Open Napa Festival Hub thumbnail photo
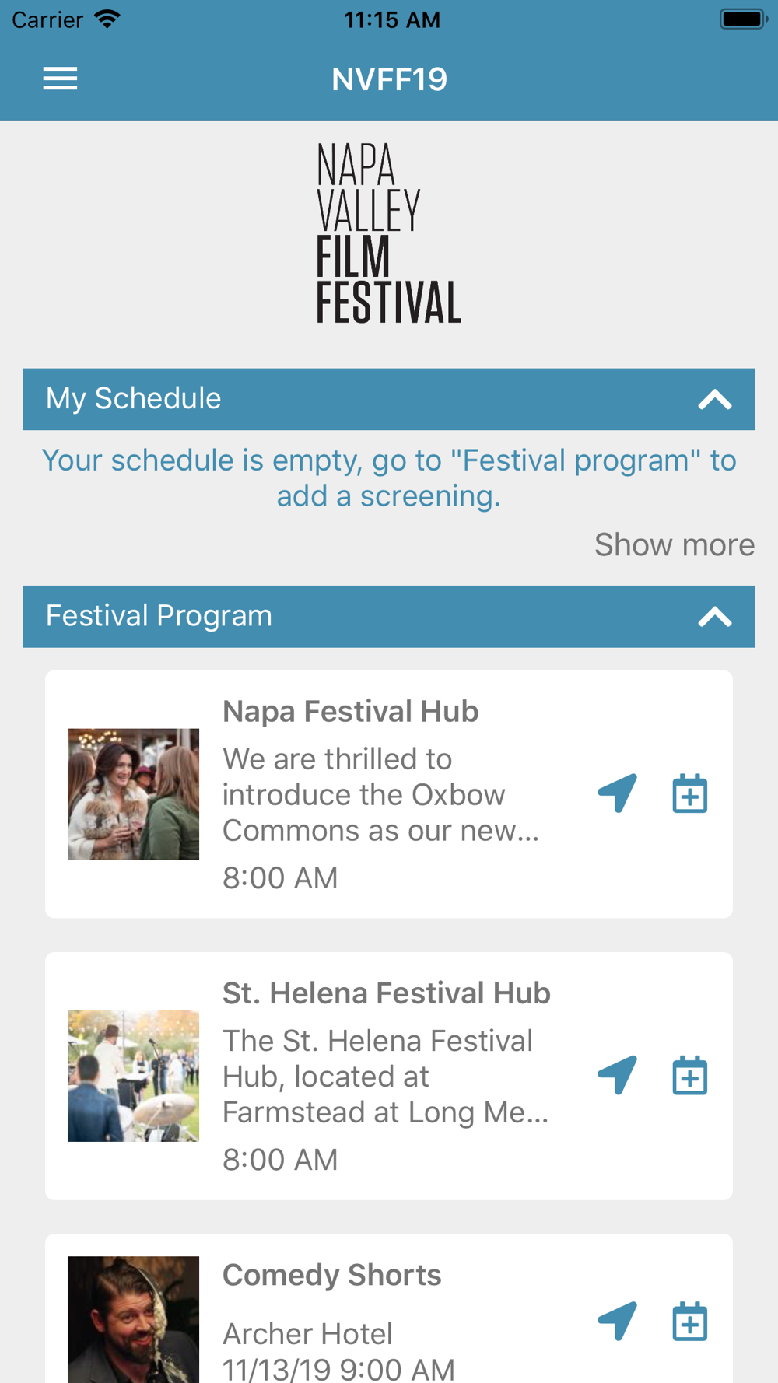 pos(133,794)
